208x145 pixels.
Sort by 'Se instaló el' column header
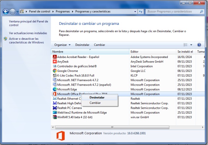point(186,52)
